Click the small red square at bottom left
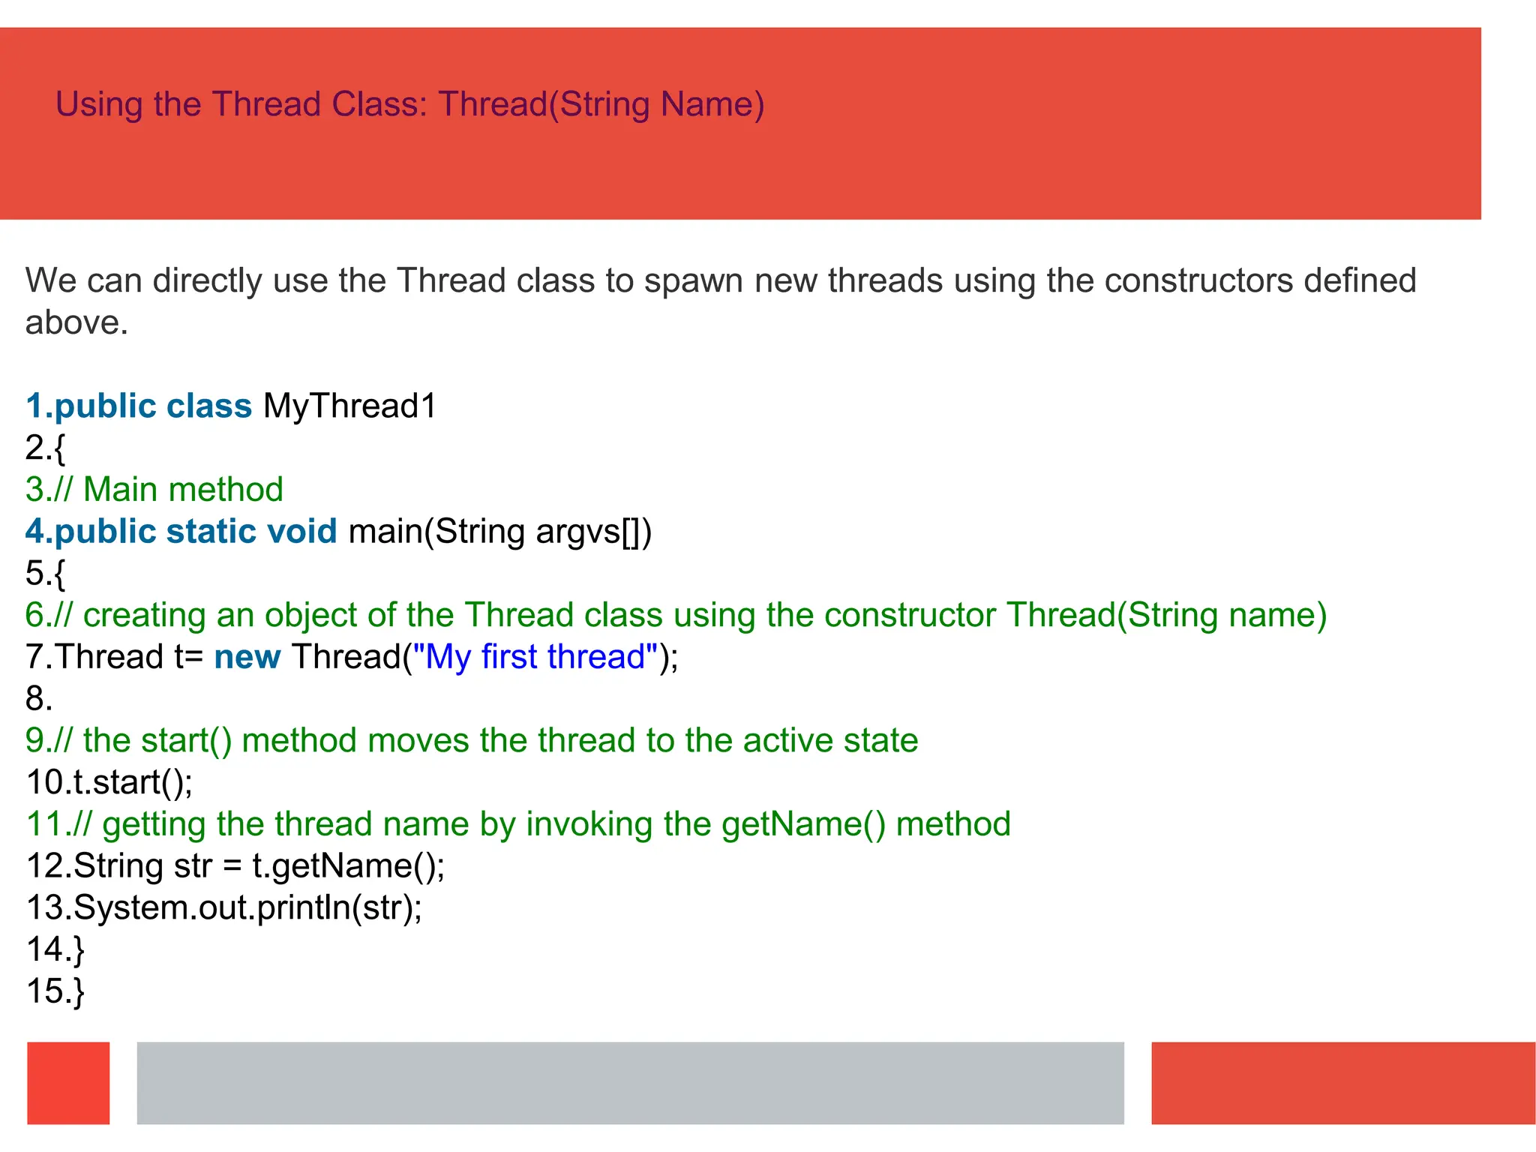Screen dimensions: 1536x1152 (x=68, y=1083)
